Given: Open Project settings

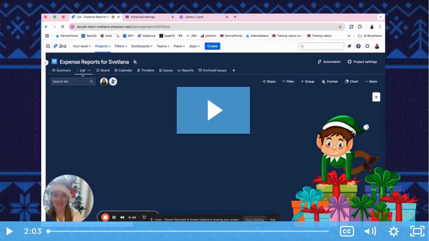Looking at the screenshot, I should pyautogui.click(x=362, y=62).
